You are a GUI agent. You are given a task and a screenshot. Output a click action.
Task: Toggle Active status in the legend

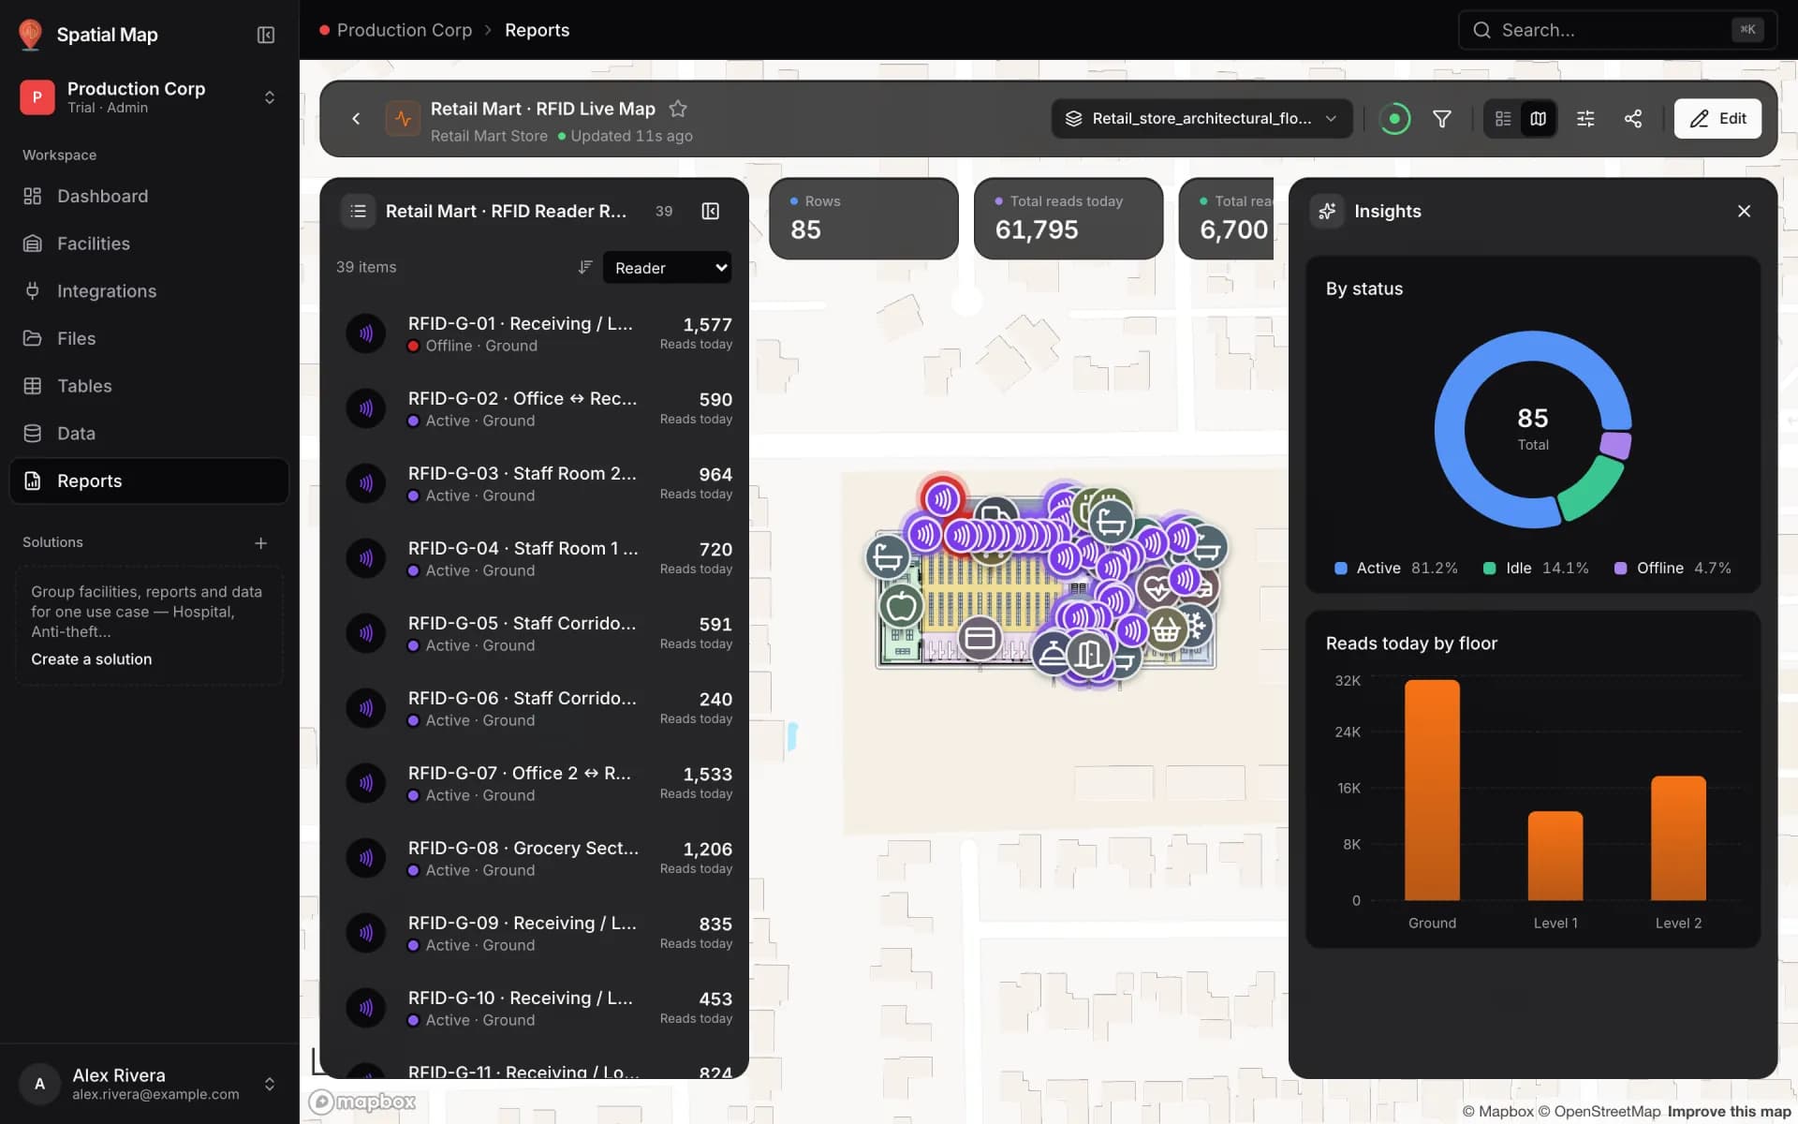pos(1395,569)
